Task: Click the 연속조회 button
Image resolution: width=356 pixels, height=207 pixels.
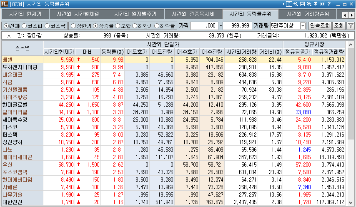Action: (x=320, y=26)
